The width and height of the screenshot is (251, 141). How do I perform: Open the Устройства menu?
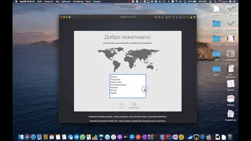tap(78, 2)
